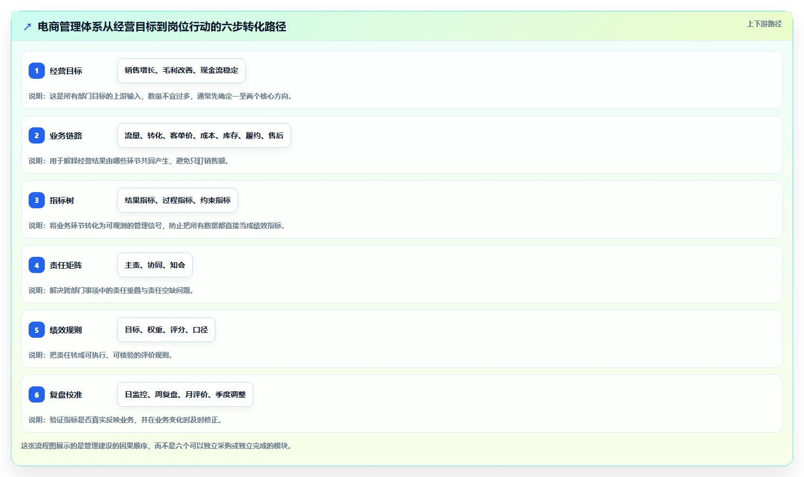The height and width of the screenshot is (477, 804).
Task: Select the 业务链路 step name
Action: [x=66, y=135]
